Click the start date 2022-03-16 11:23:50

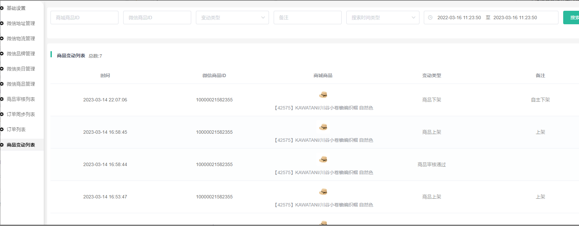tap(459, 18)
